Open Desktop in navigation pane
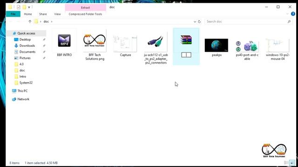The image size is (298, 167). 25,39
